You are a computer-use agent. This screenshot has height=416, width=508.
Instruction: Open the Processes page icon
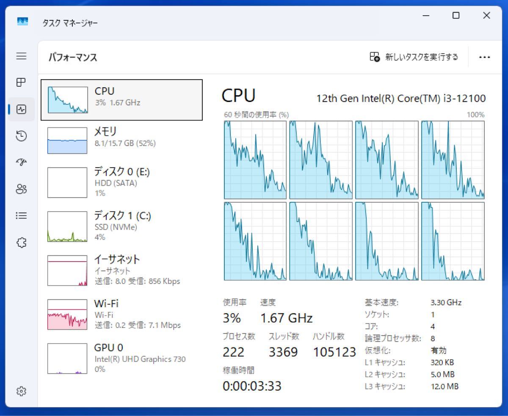coord(21,83)
